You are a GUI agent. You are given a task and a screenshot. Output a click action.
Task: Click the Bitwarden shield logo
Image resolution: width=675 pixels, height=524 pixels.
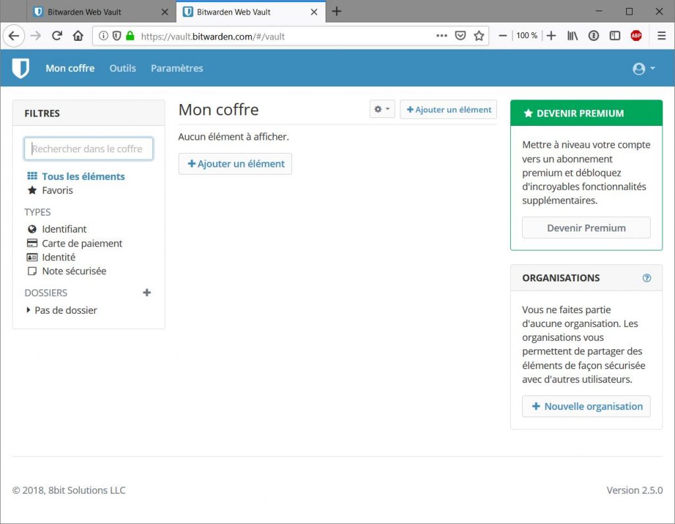[21, 68]
